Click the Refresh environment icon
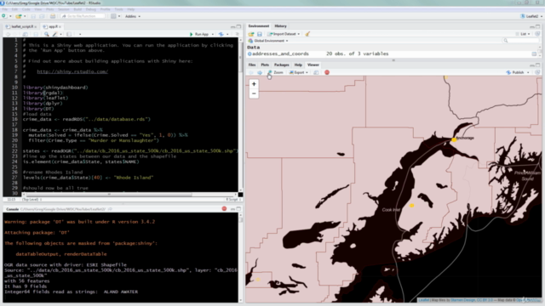This screenshot has width=545, height=306. (x=537, y=34)
